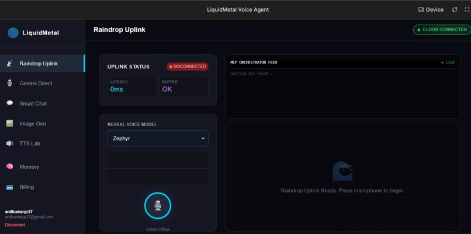Click the 'LiquidMetal Voice Agent' window title
The height and width of the screenshot is (234, 471).
pyautogui.click(x=238, y=9)
